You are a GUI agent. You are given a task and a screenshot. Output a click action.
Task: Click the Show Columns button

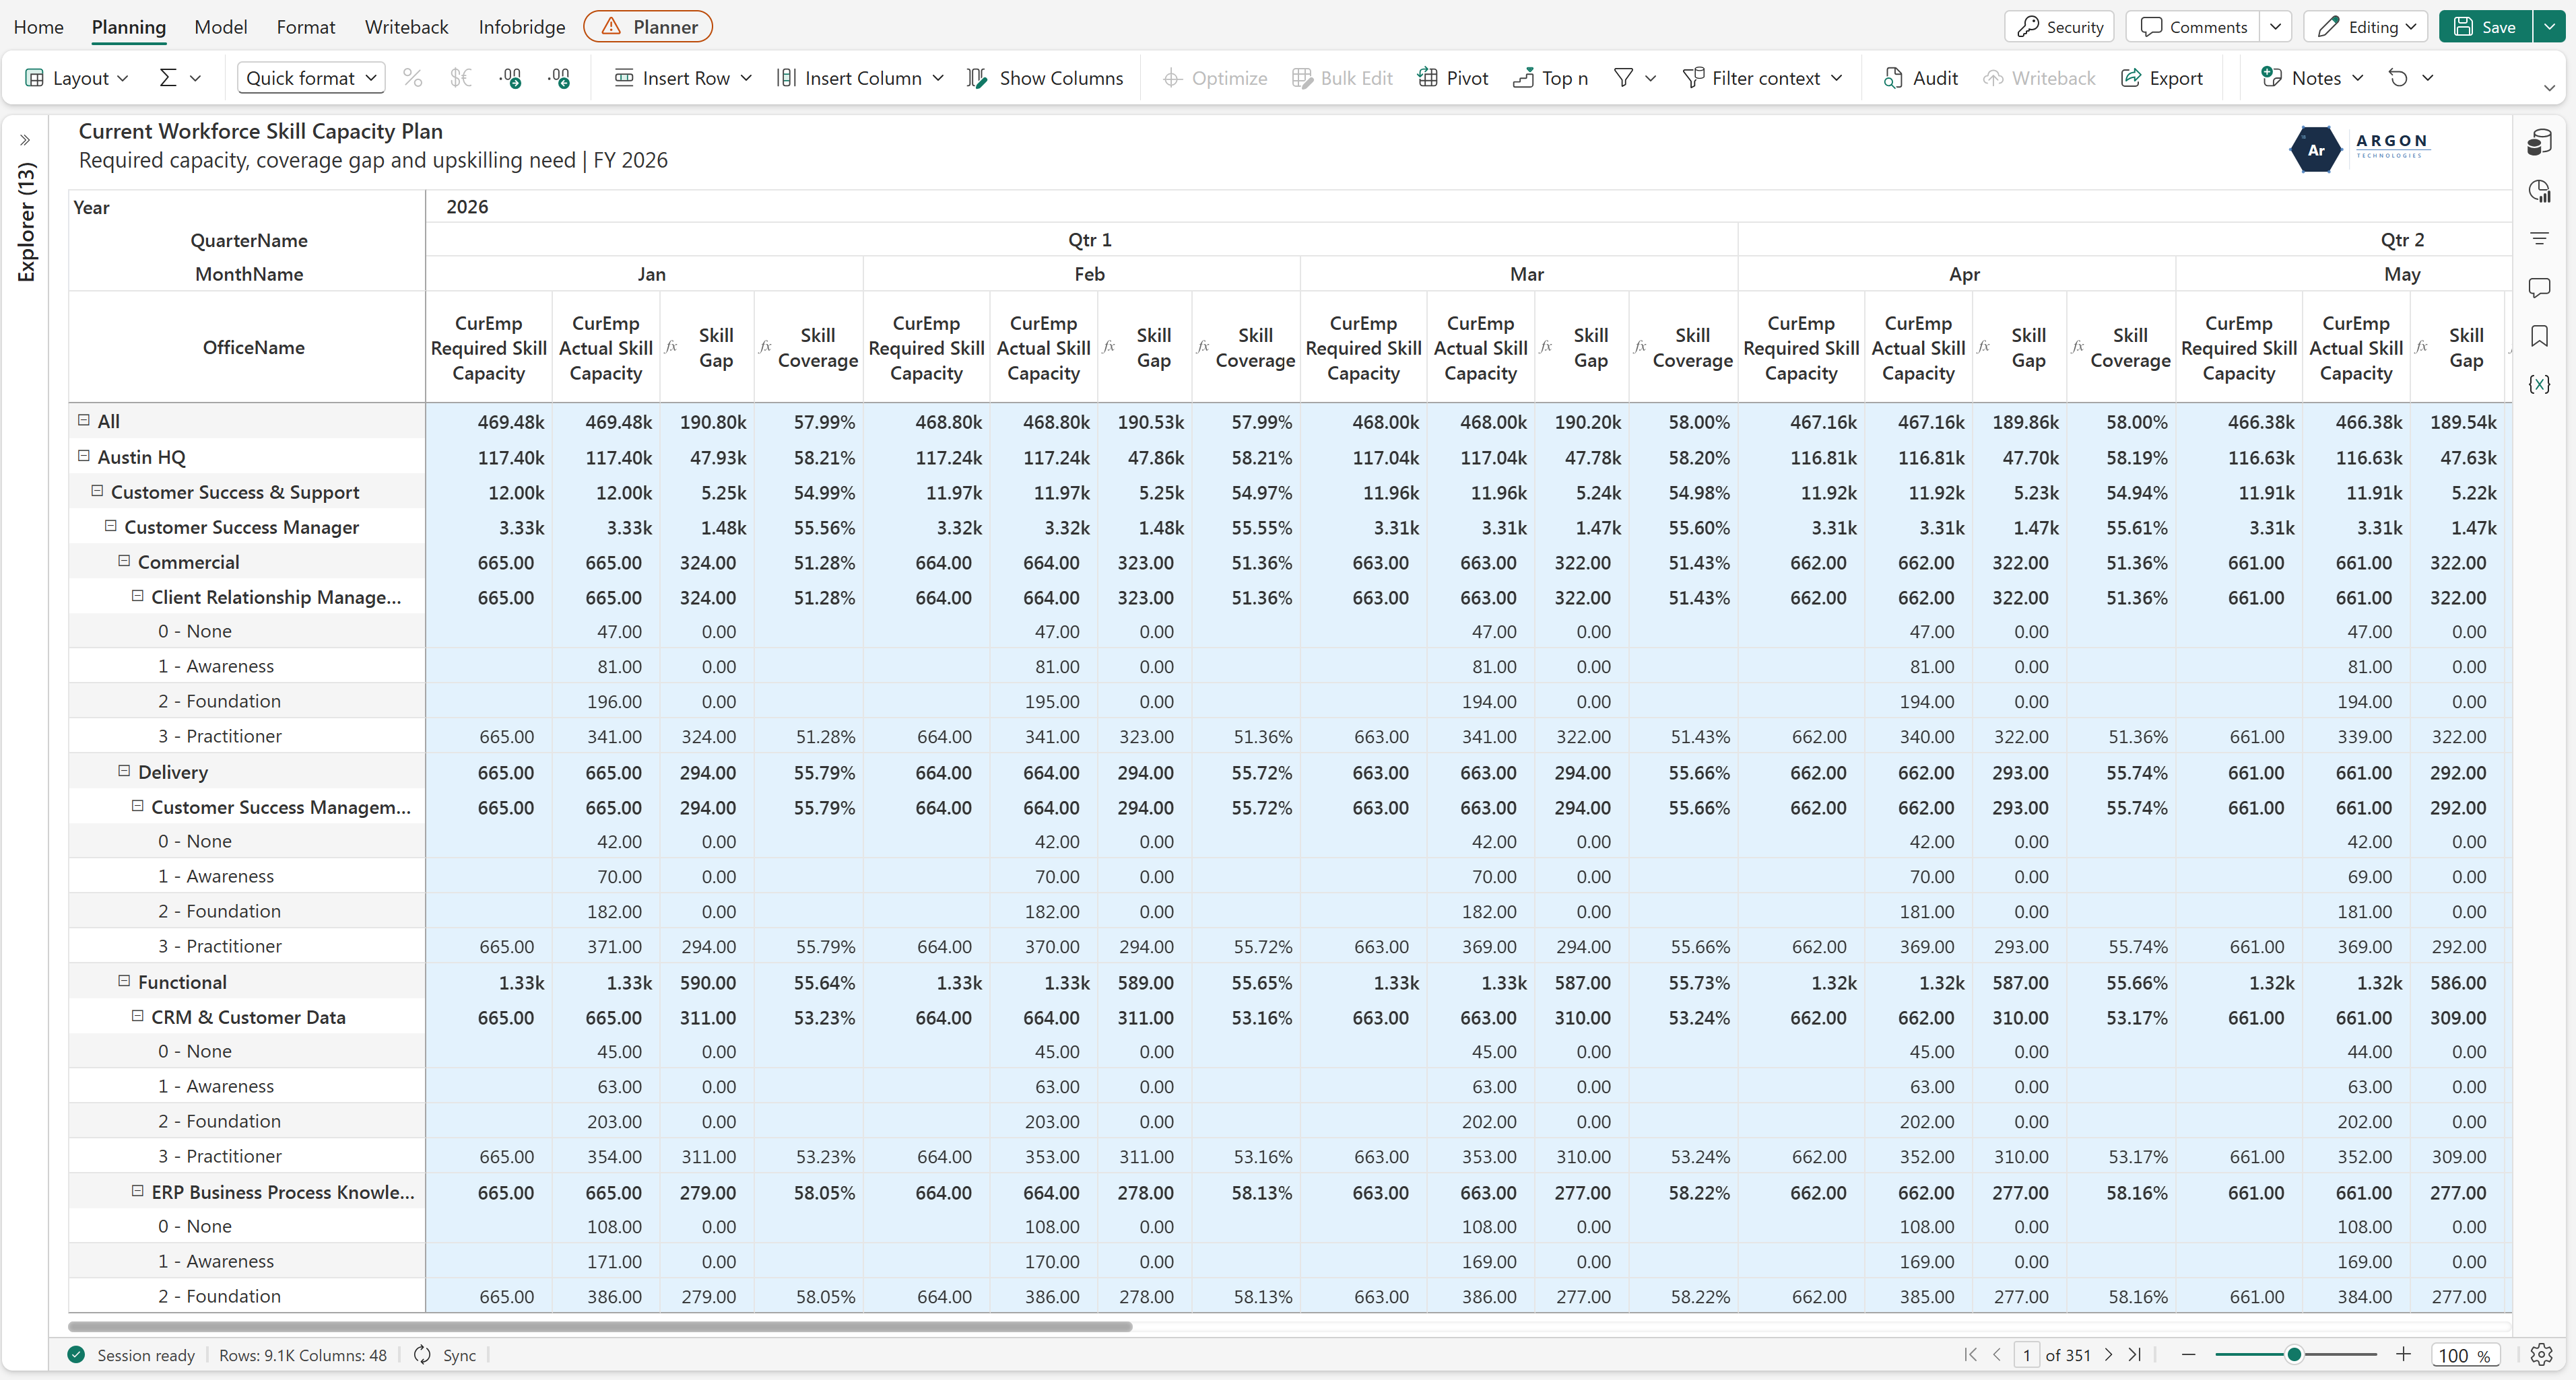pyautogui.click(x=1045, y=78)
